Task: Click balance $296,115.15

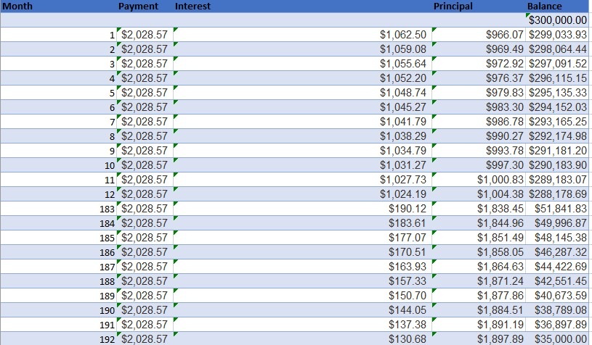Action: [557, 78]
